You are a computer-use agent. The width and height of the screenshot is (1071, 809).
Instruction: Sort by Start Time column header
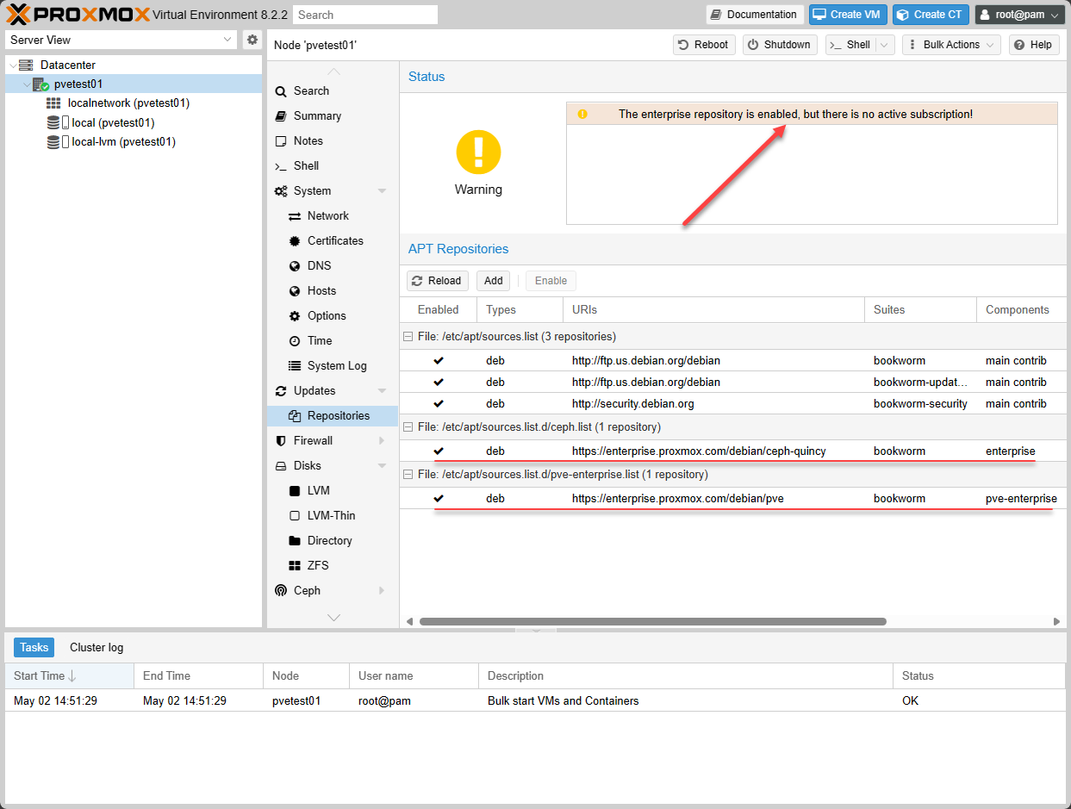tap(69, 676)
